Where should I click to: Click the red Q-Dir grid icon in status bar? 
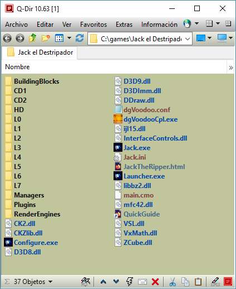[228, 282]
